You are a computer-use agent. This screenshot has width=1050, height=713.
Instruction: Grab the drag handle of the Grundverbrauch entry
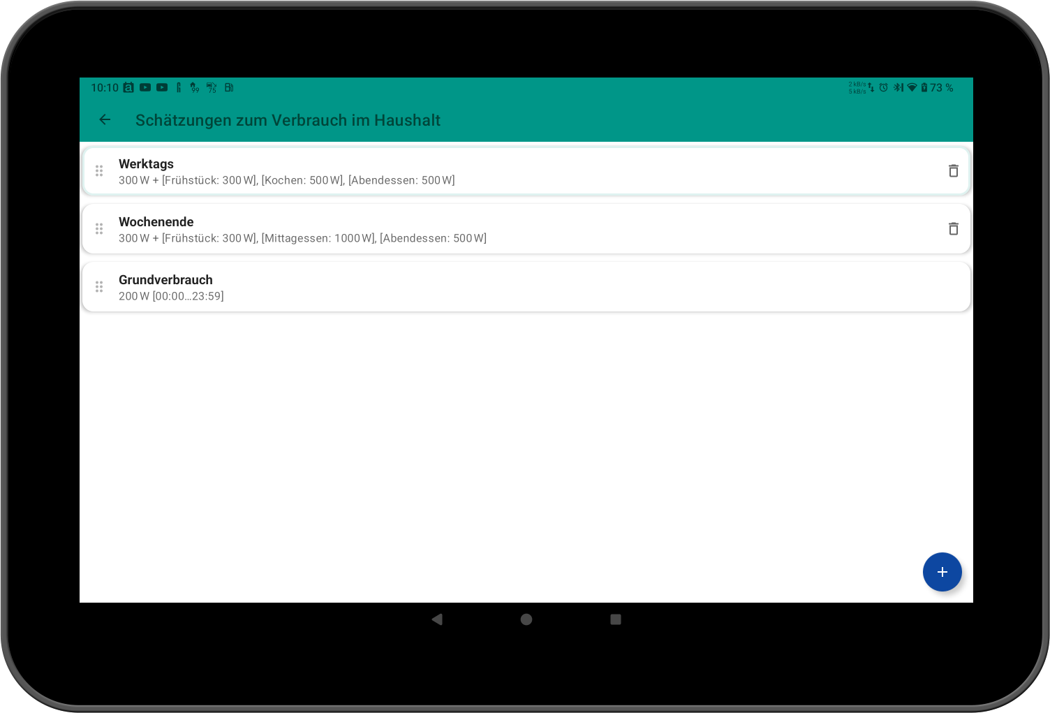[x=99, y=286]
